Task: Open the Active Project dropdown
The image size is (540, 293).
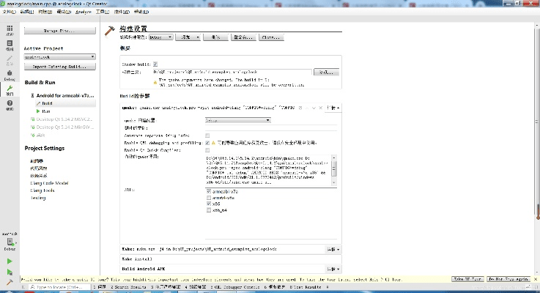Action: (x=59, y=56)
